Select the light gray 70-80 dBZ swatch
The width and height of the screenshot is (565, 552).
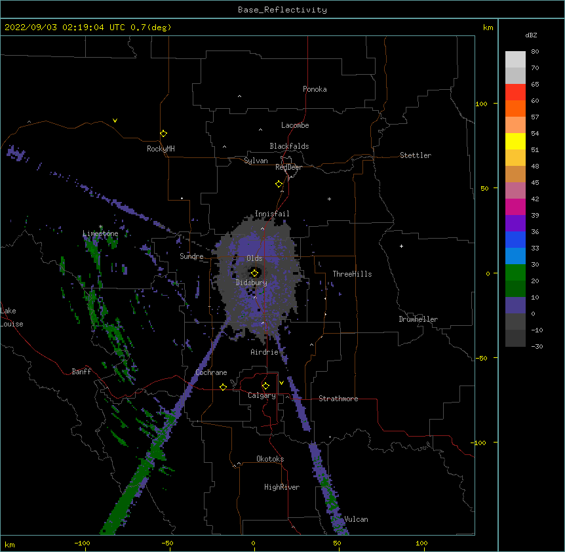[x=515, y=60]
